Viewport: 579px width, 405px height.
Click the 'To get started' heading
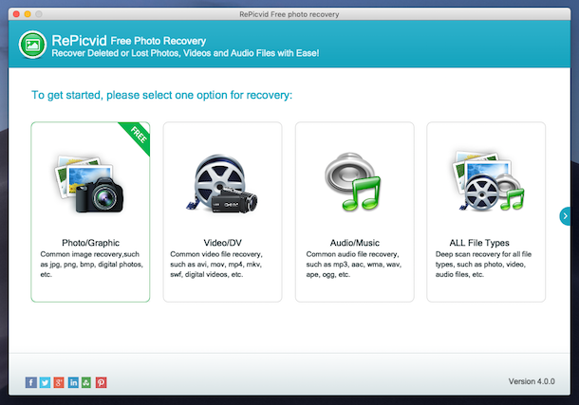click(161, 95)
